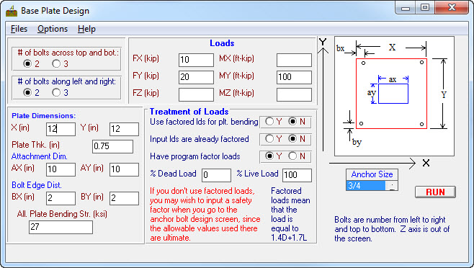The image size is (474, 268).
Task: Select 3 bolts along left and right
Action: [x=56, y=92]
